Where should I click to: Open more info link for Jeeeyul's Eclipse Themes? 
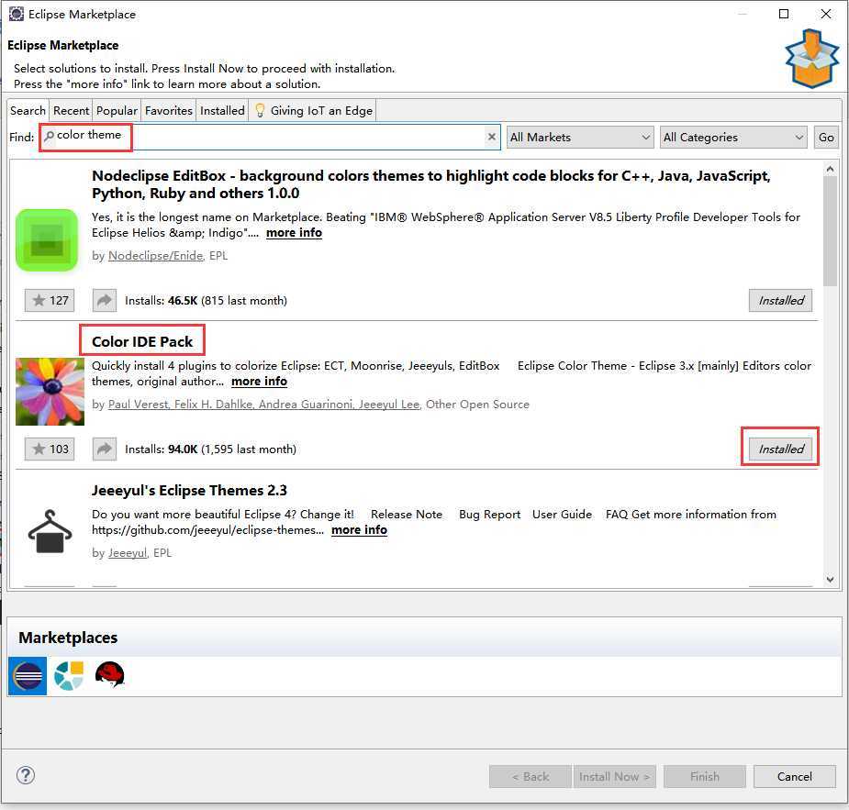pos(359,529)
